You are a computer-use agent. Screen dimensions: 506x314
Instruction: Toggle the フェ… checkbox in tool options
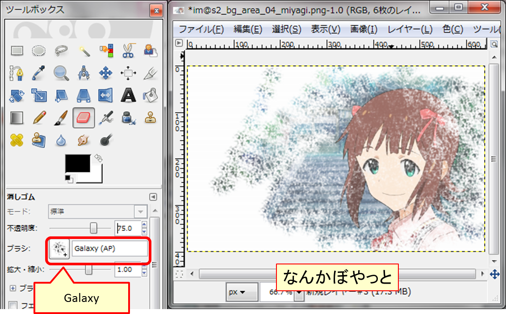(x=13, y=306)
